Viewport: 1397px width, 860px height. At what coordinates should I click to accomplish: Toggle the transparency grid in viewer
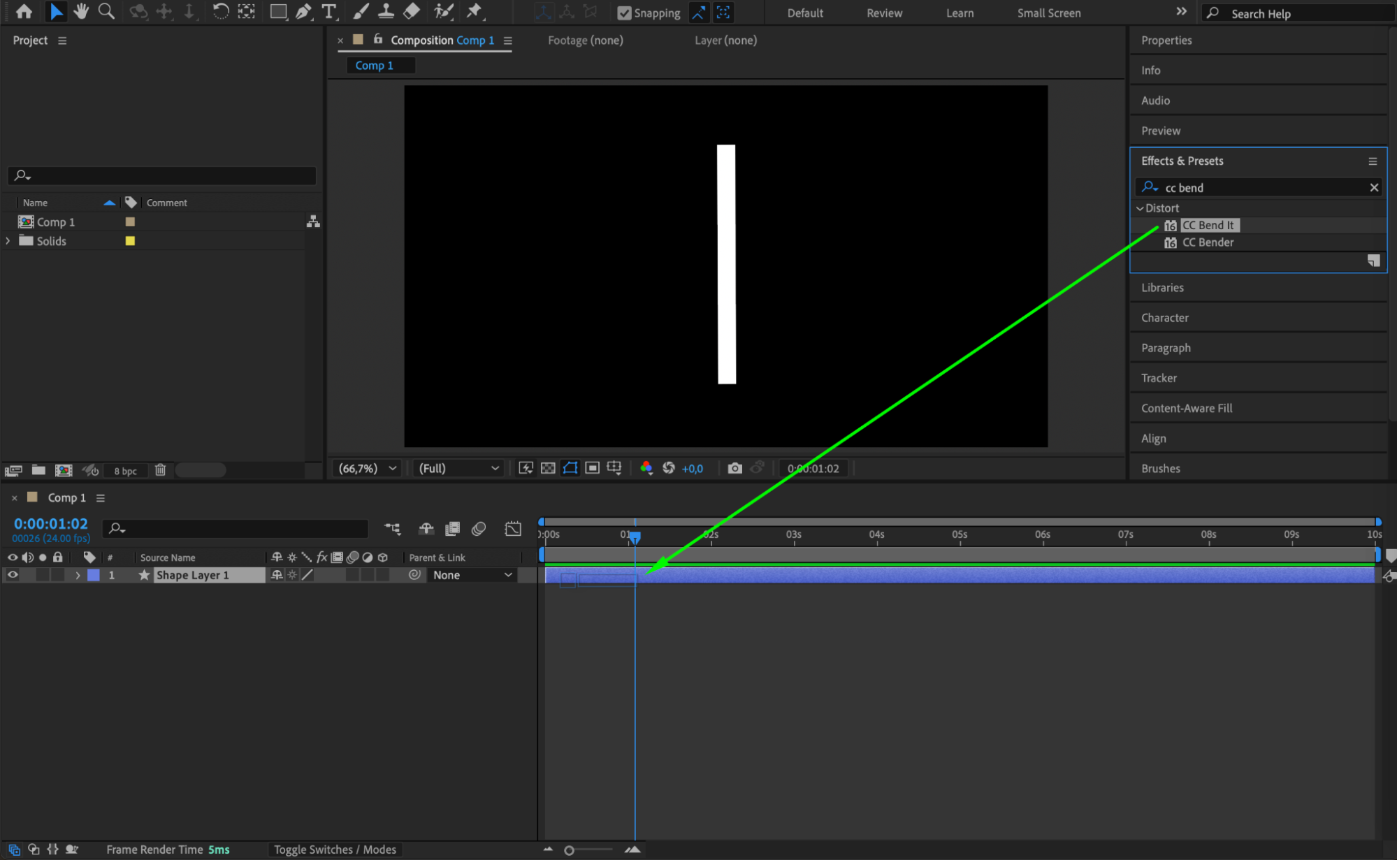tap(548, 468)
